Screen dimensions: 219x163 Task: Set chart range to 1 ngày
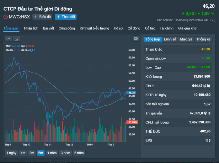(11, 153)
